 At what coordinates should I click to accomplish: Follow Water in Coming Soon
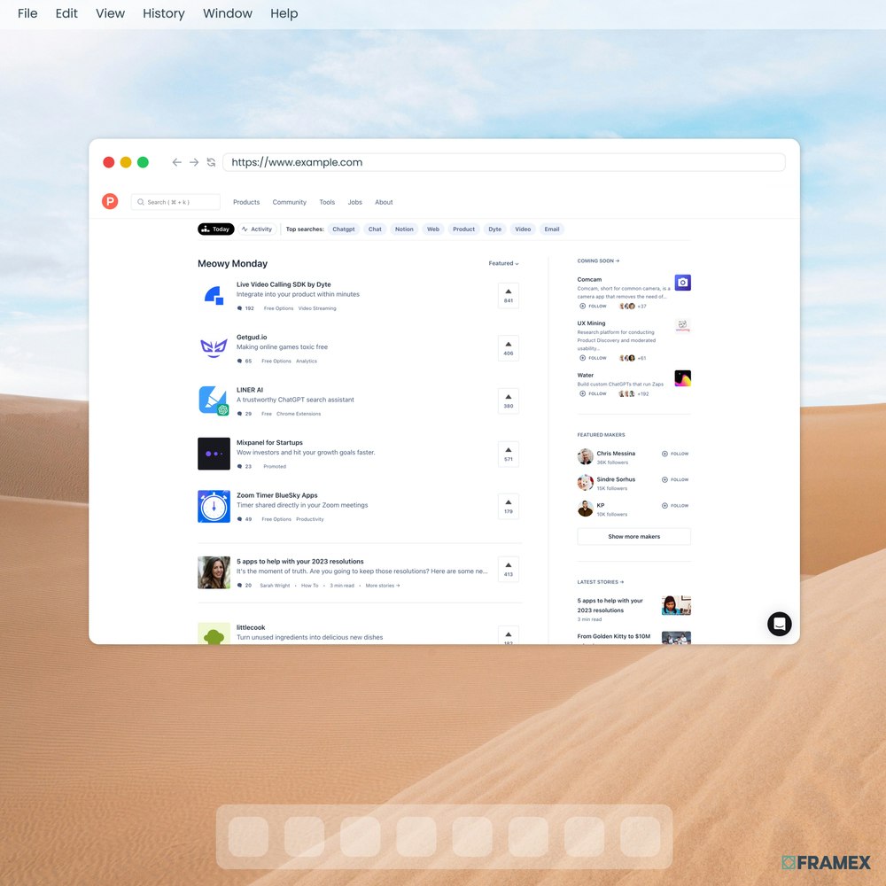click(593, 394)
